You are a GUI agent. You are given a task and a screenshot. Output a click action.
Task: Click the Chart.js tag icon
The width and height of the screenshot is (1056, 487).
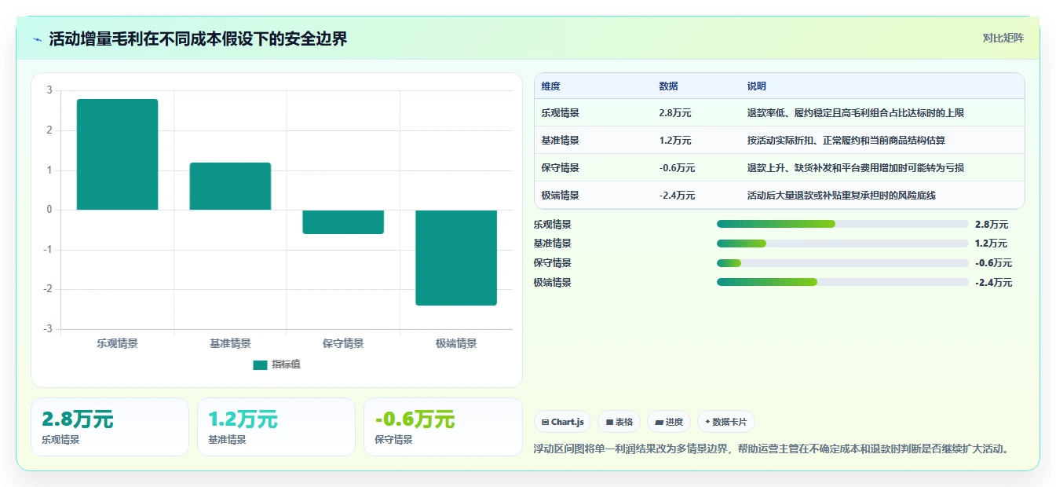[546, 423]
